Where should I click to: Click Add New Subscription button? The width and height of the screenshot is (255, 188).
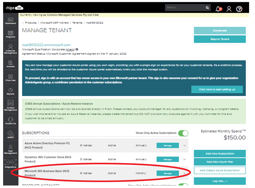pyautogui.click(x=220, y=154)
